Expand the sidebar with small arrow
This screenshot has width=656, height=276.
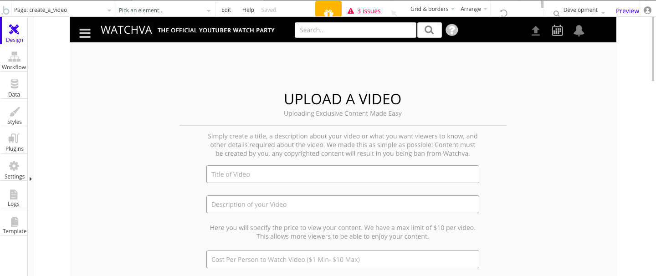pos(31,179)
